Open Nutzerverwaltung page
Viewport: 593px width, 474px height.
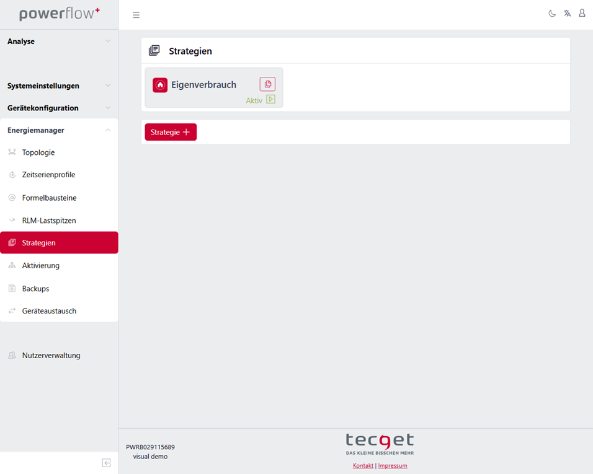click(x=59, y=356)
